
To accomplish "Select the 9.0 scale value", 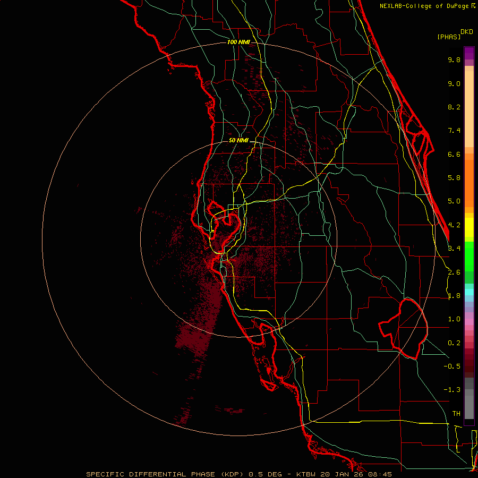I will pos(454,83).
